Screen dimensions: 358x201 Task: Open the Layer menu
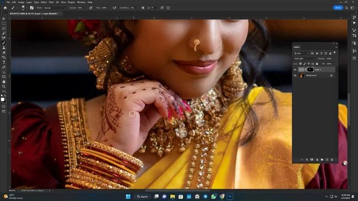pos(29,2)
